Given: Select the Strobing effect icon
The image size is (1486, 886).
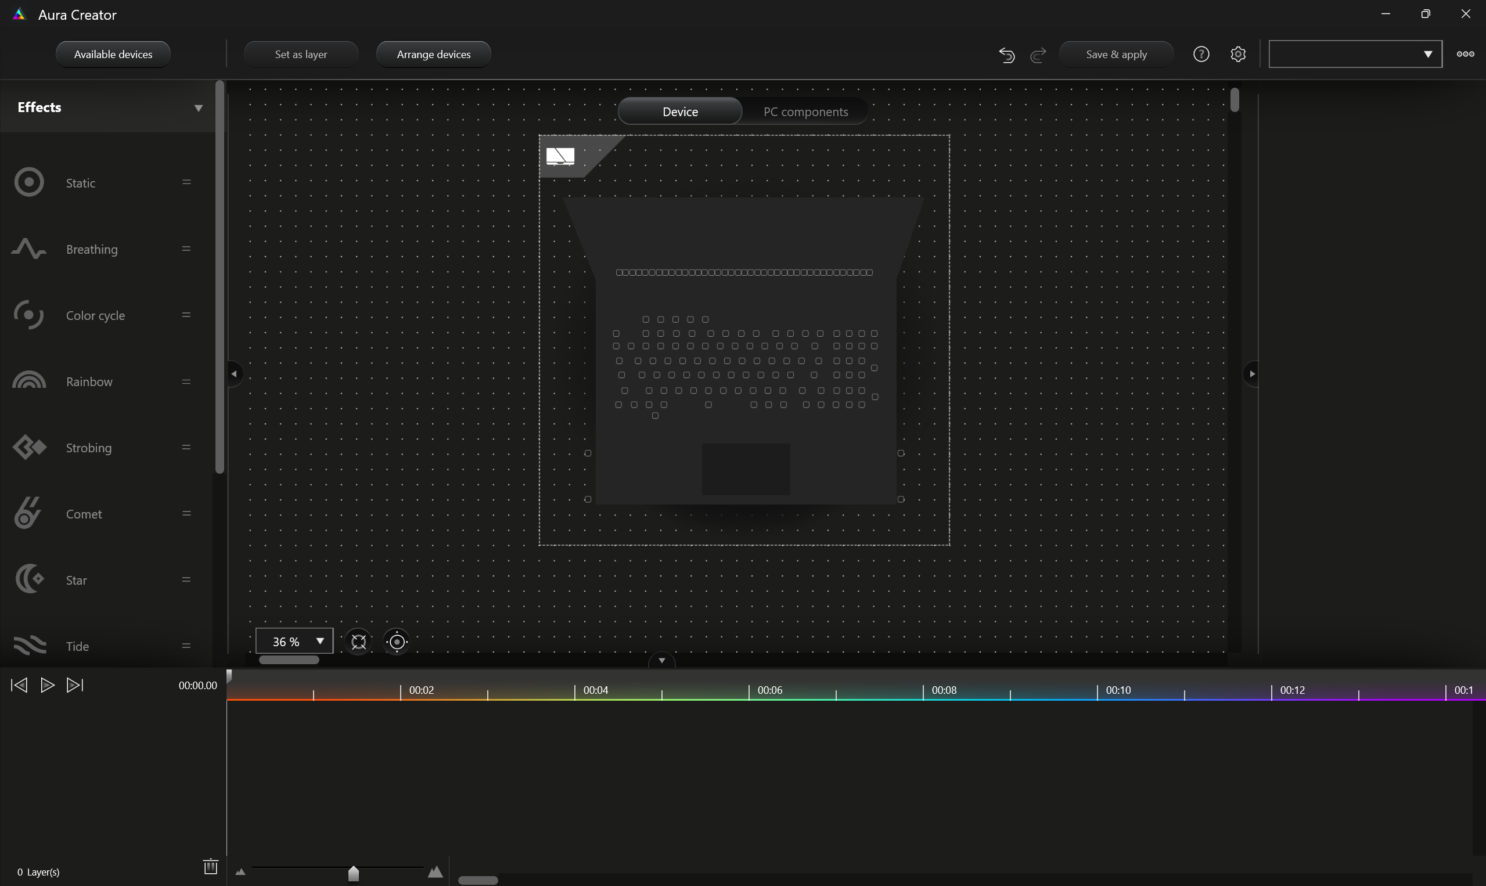Looking at the screenshot, I should coord(28,447).
